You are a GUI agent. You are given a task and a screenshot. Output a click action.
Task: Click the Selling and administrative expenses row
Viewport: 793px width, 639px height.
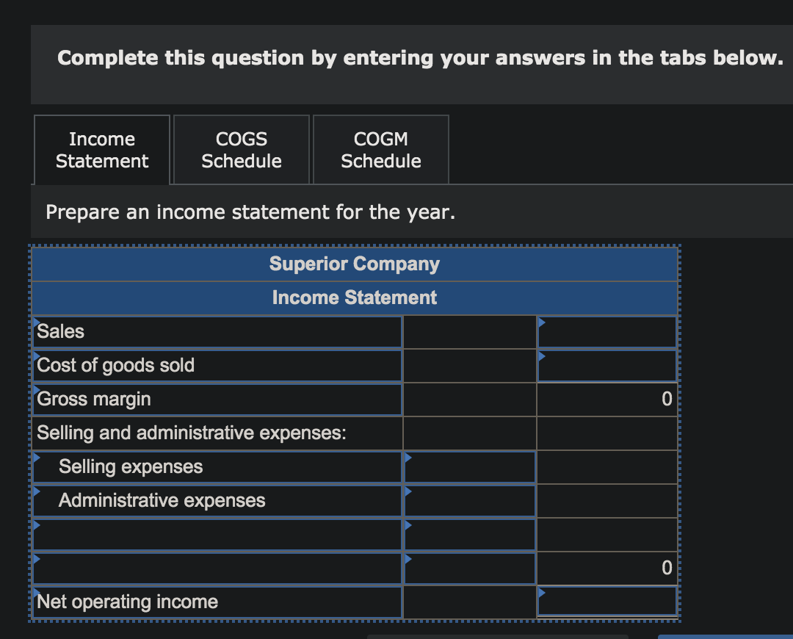(217, 433)
